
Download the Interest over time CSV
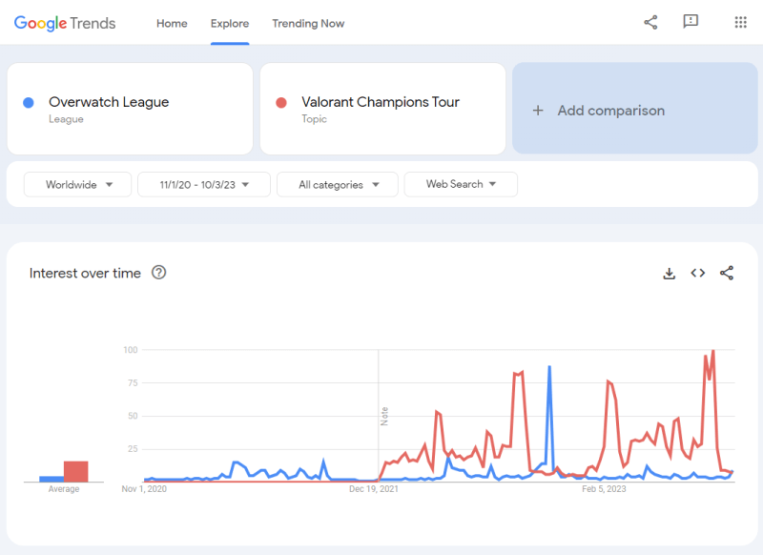670,274
